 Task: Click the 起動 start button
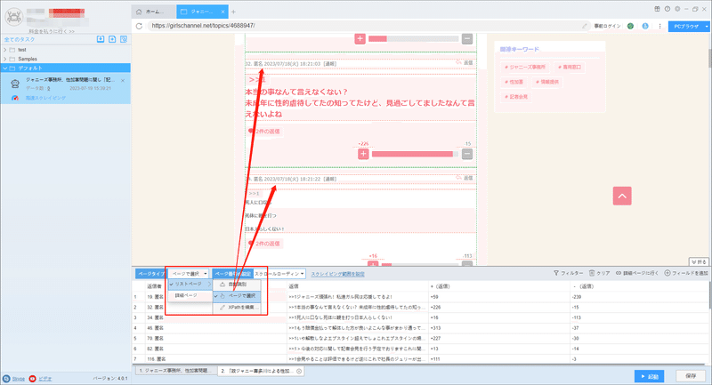click(x=650, y=376)
